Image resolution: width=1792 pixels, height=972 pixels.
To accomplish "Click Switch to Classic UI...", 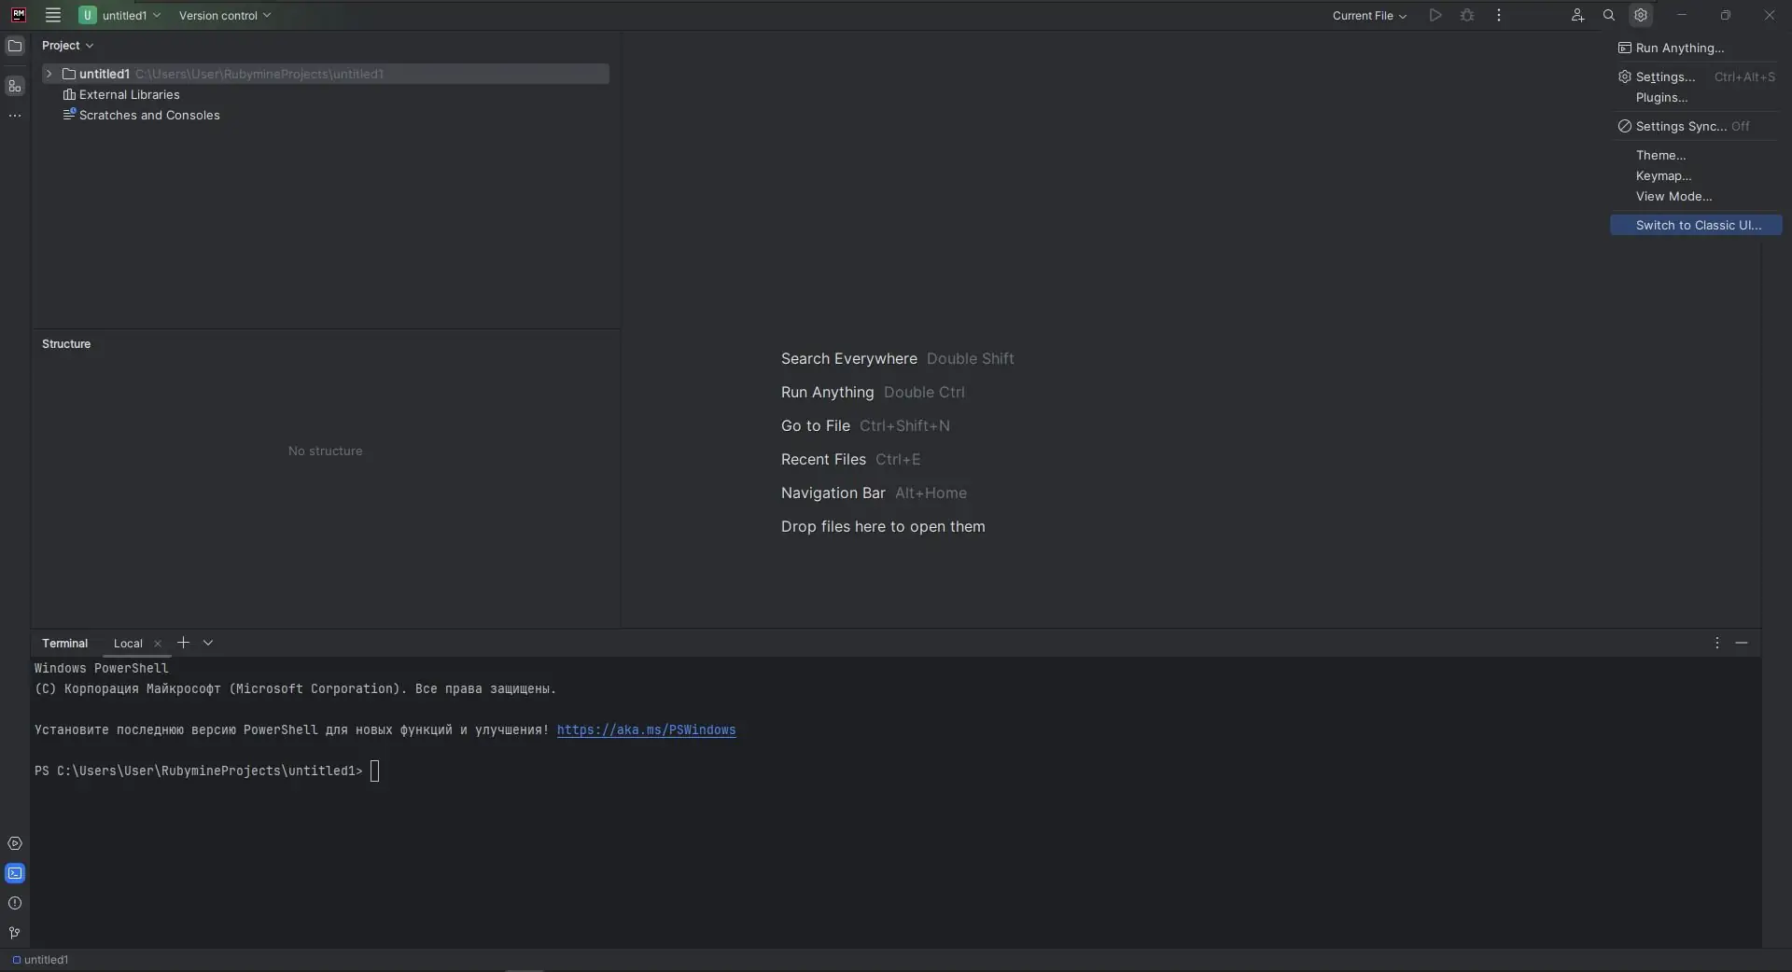I will pyautogui.click(x=1696, y=225).
